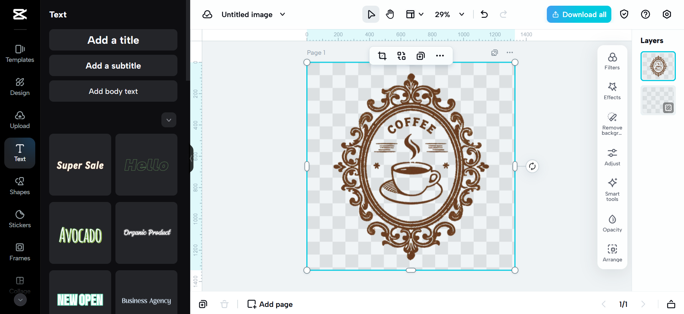
Task: Click the crop icon above image
Action: point(382,56)
